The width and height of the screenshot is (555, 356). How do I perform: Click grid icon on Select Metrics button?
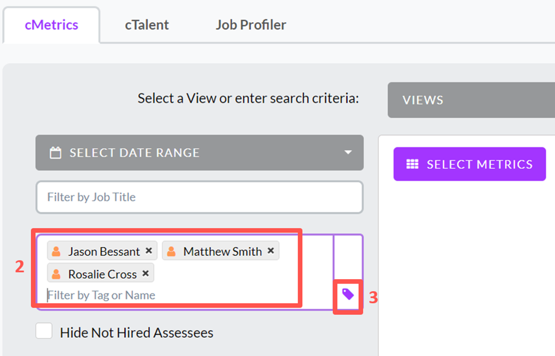point(412,164)
